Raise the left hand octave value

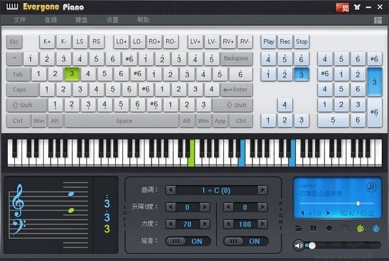click(205, 208)
